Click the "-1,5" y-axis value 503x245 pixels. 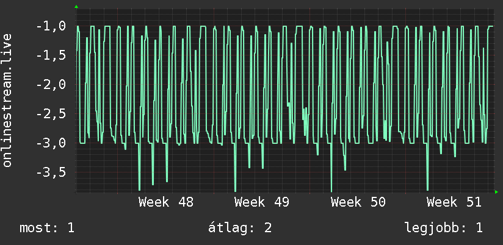(51, 55)
